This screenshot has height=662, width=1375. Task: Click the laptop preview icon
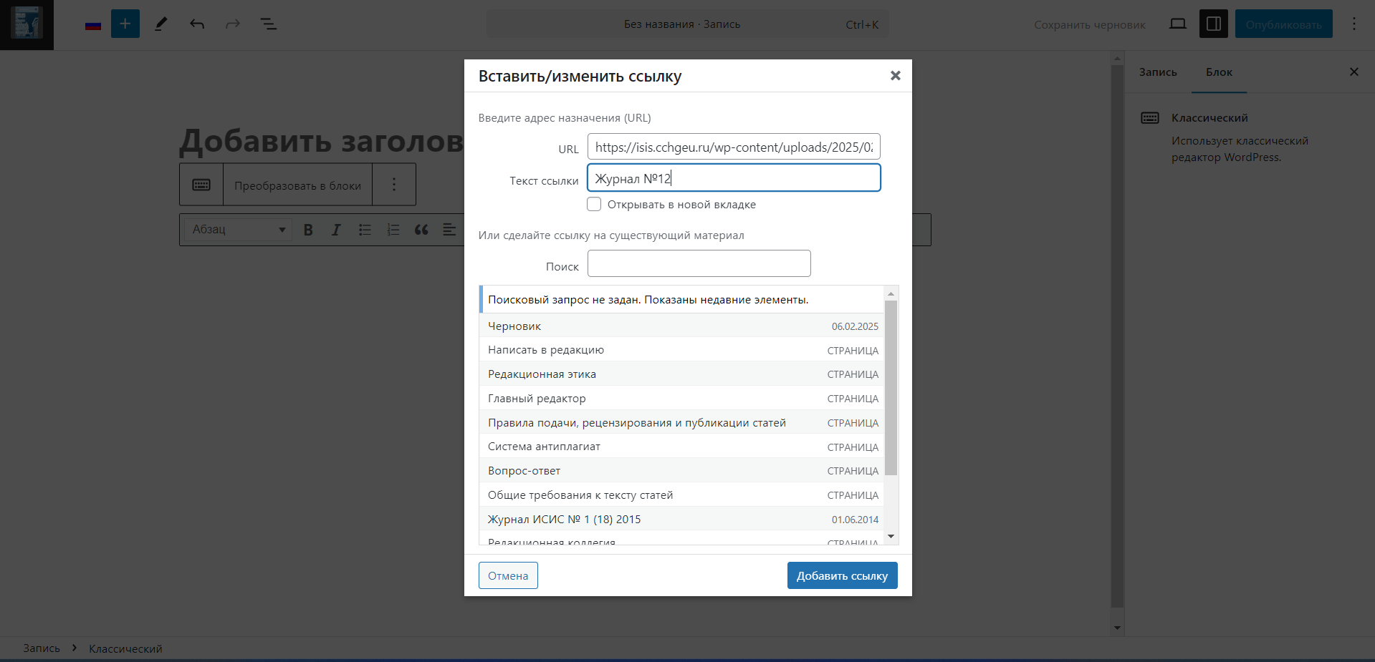1177,24
